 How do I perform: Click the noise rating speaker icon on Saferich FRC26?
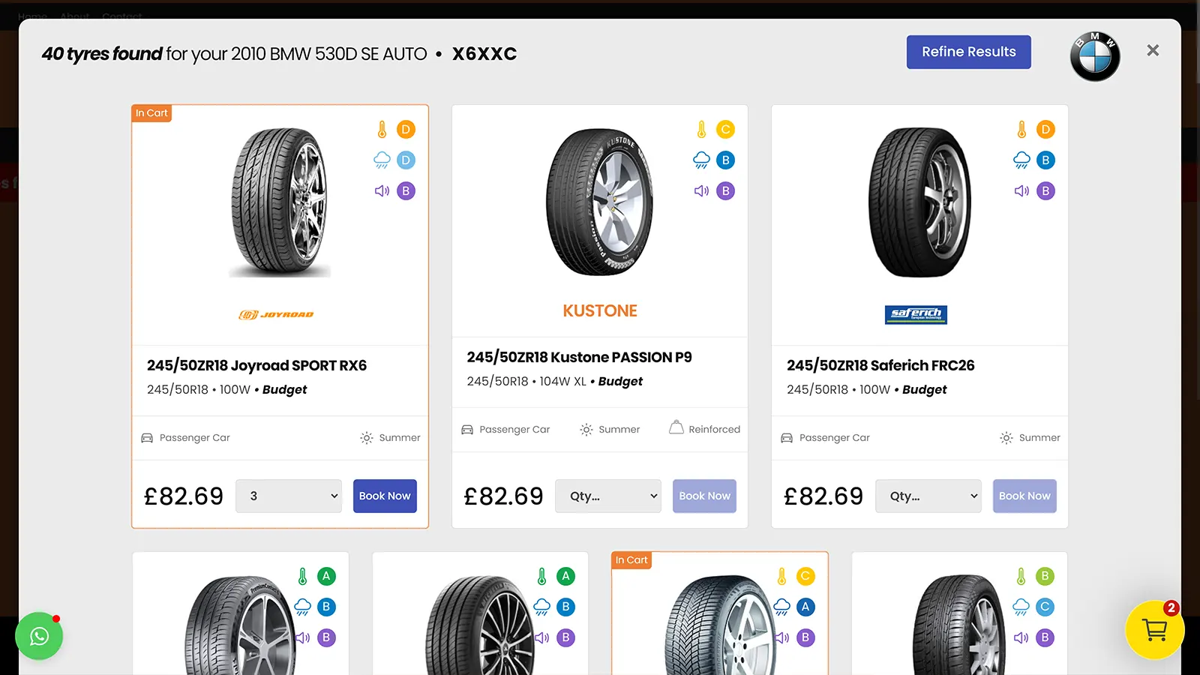click(x=1020, y=191)
